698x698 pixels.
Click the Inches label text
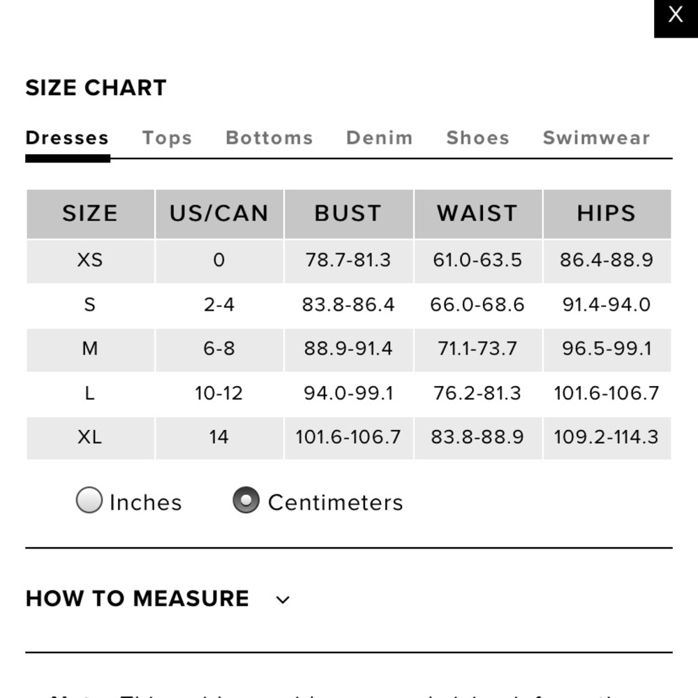click(146, 503)
